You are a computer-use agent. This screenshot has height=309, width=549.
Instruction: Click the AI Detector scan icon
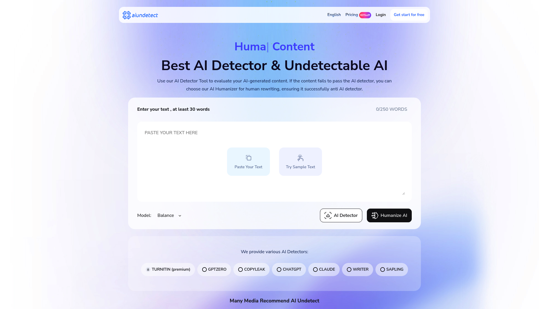tap(328, 215)
